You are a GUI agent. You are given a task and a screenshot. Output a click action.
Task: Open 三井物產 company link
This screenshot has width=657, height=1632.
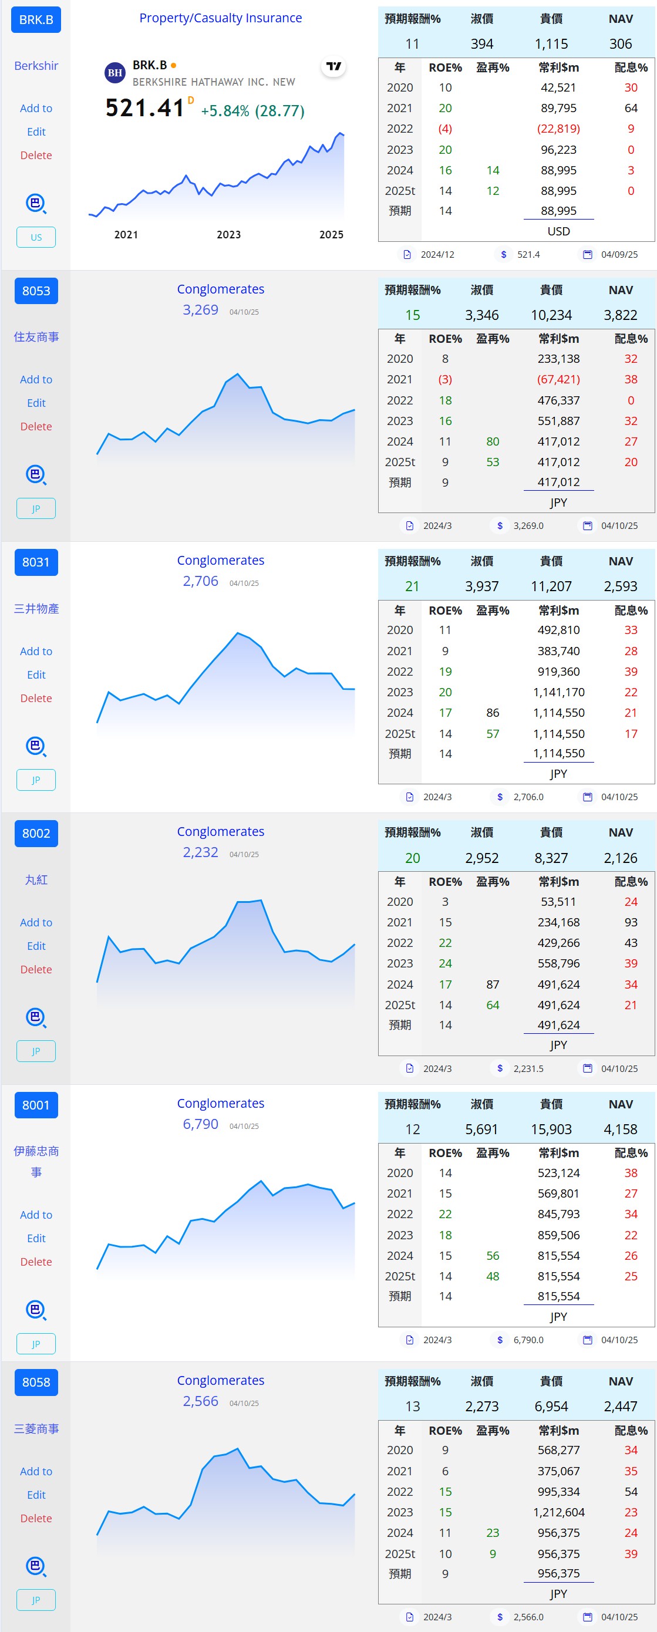tap(36, 609)
